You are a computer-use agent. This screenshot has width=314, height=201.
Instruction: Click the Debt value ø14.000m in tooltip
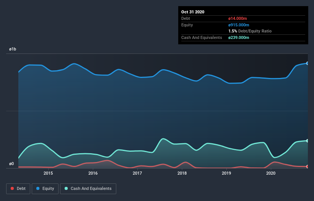[x=238, y=19]
